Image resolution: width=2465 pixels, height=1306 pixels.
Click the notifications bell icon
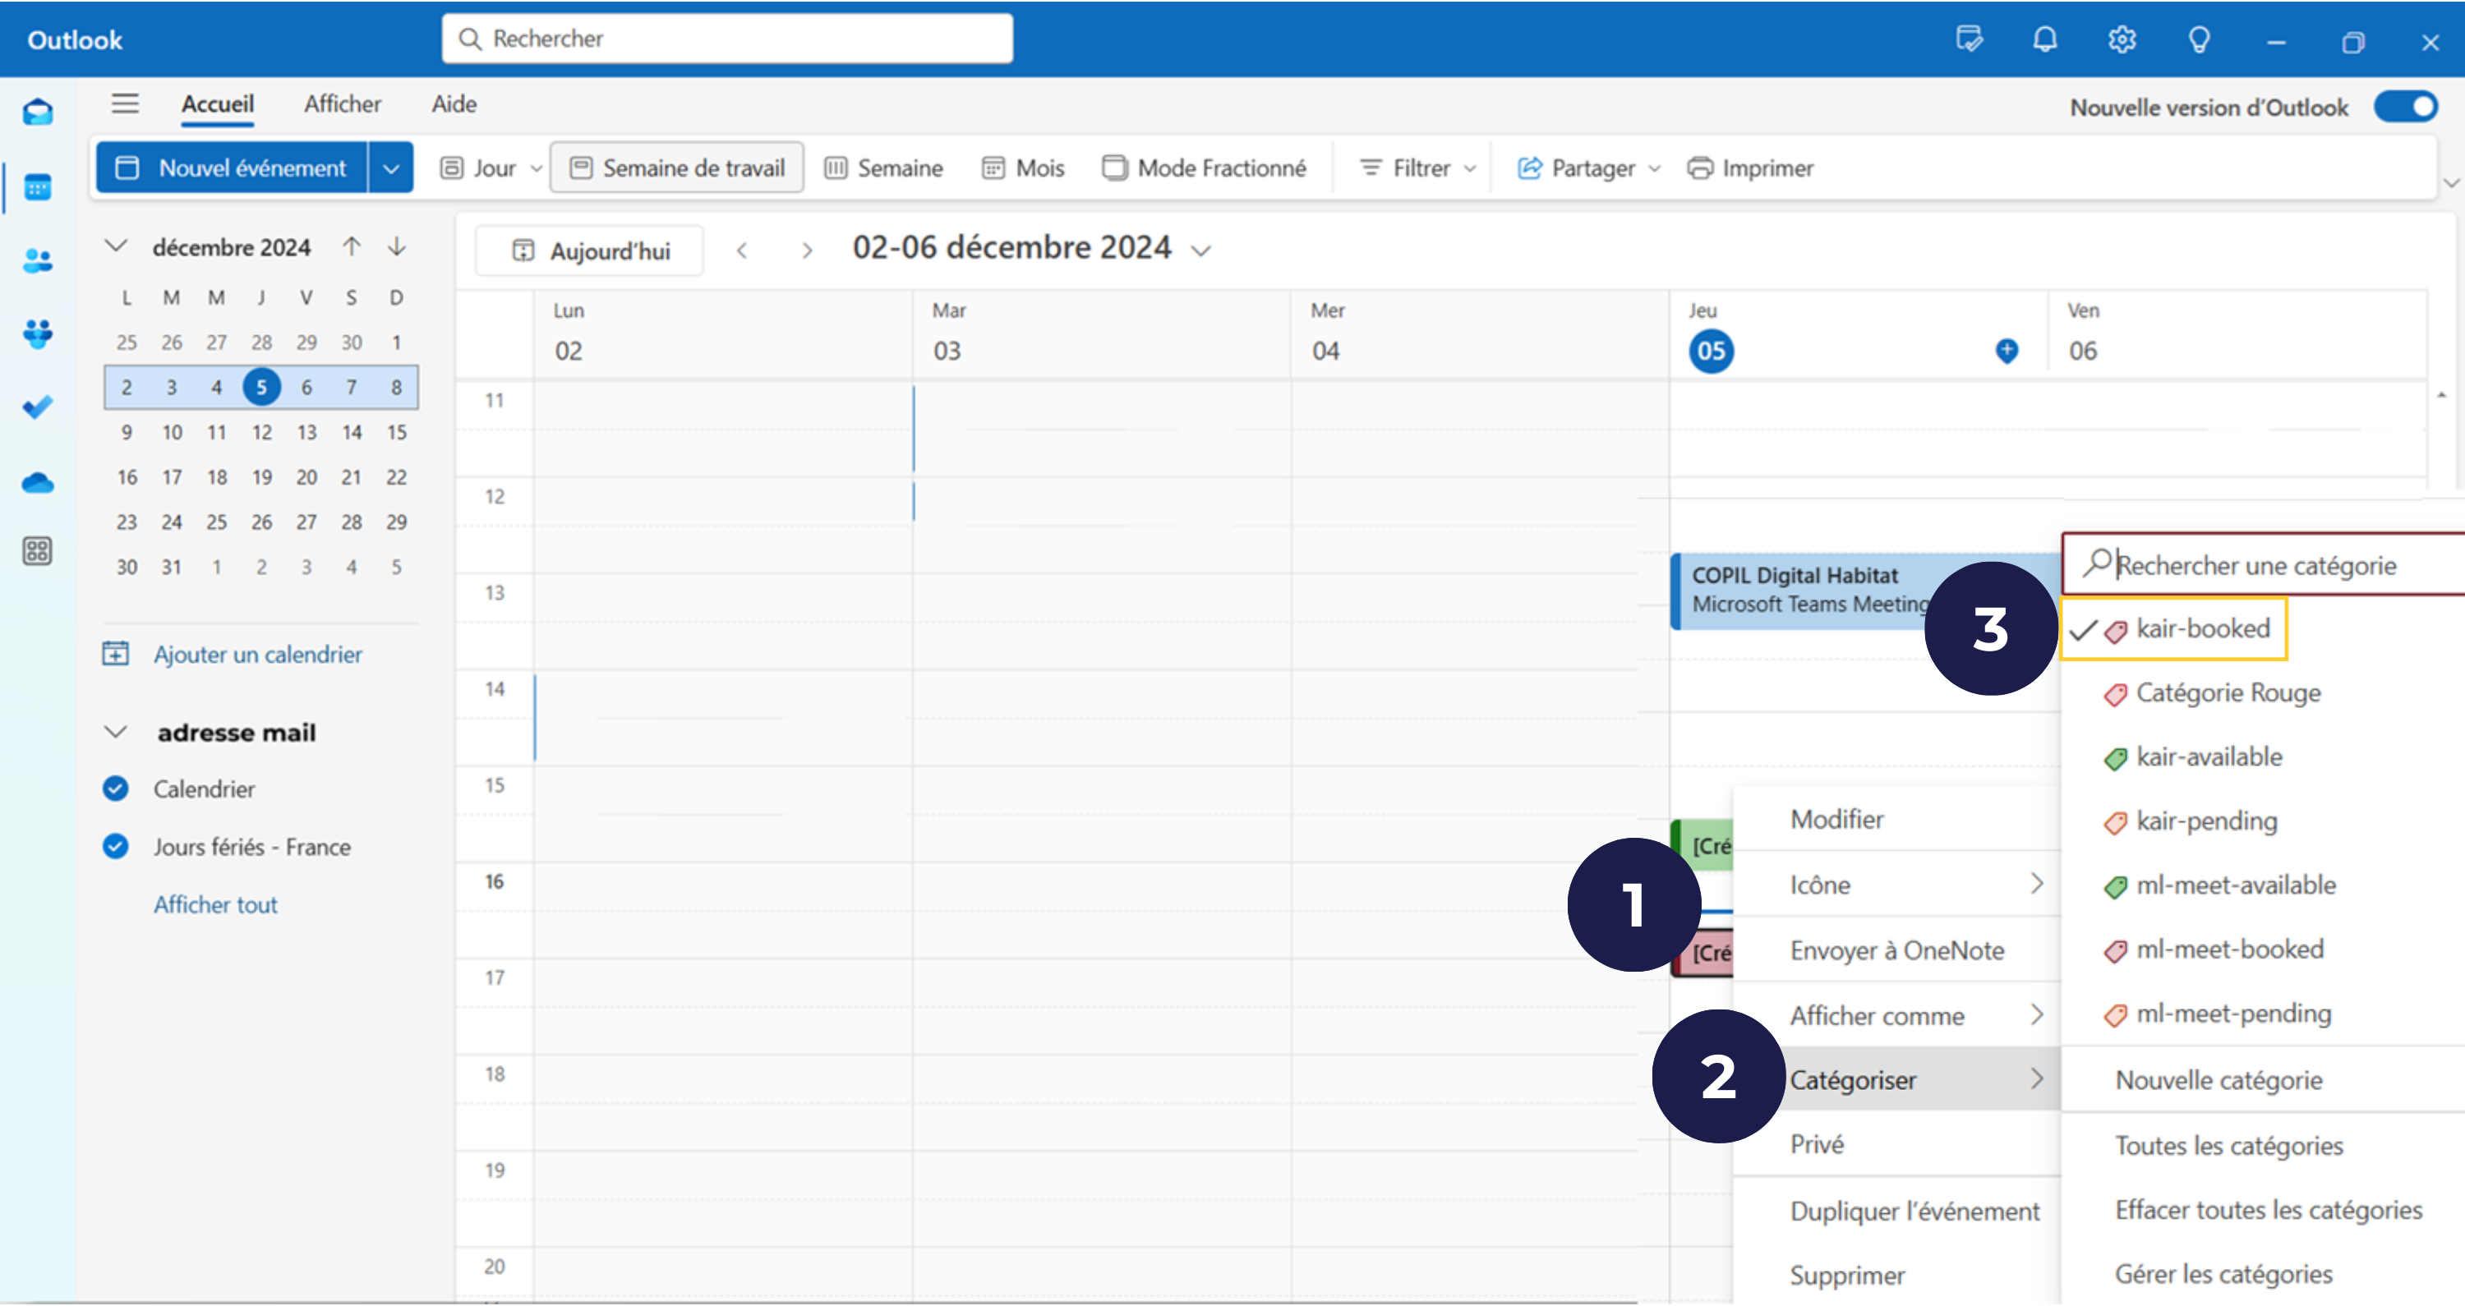click(2045, 39)
